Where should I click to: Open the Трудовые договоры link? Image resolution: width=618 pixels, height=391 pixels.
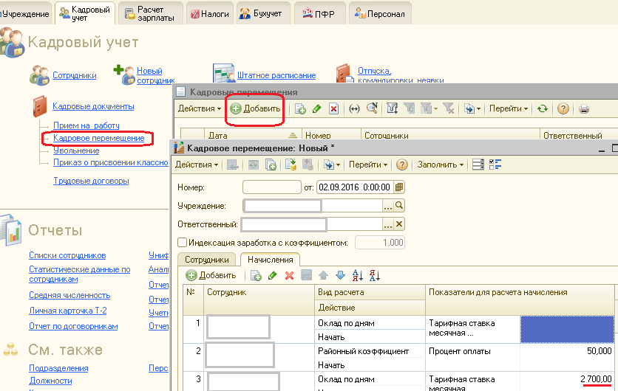pos(91,181)
